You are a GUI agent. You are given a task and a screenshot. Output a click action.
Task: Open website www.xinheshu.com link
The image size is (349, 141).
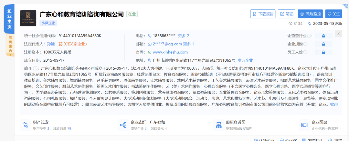(x=170, y=52)
